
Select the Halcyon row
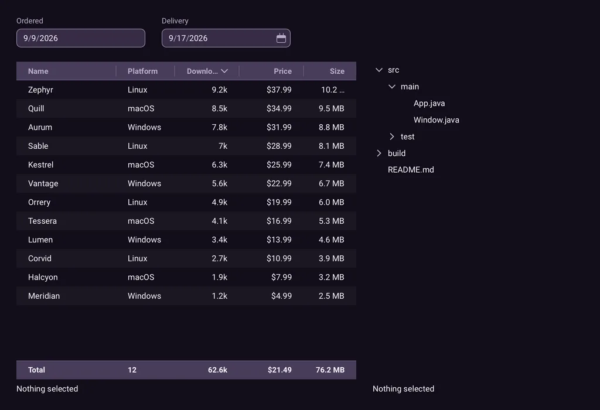point(186,277)
